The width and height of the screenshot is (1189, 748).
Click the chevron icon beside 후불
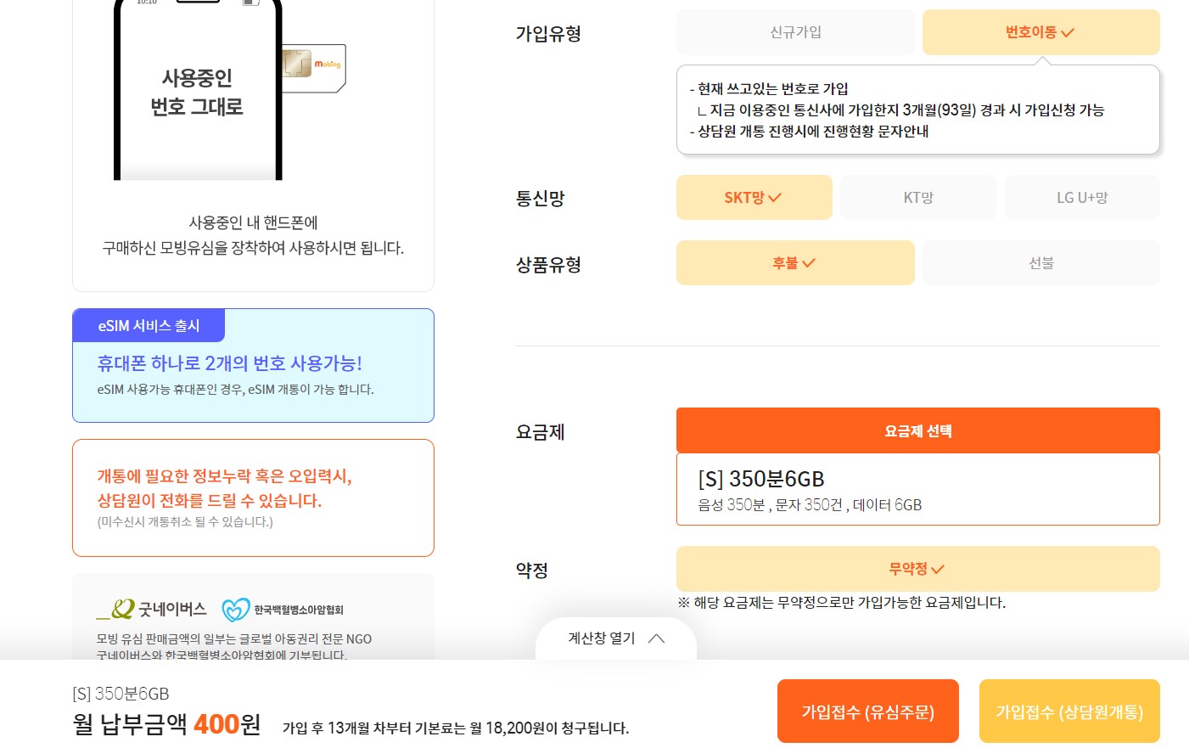click(809, 262)
